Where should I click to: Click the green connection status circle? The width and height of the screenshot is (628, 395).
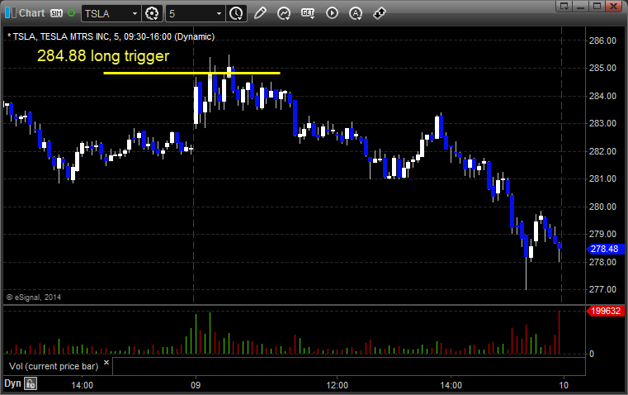[x=71, y=13]
